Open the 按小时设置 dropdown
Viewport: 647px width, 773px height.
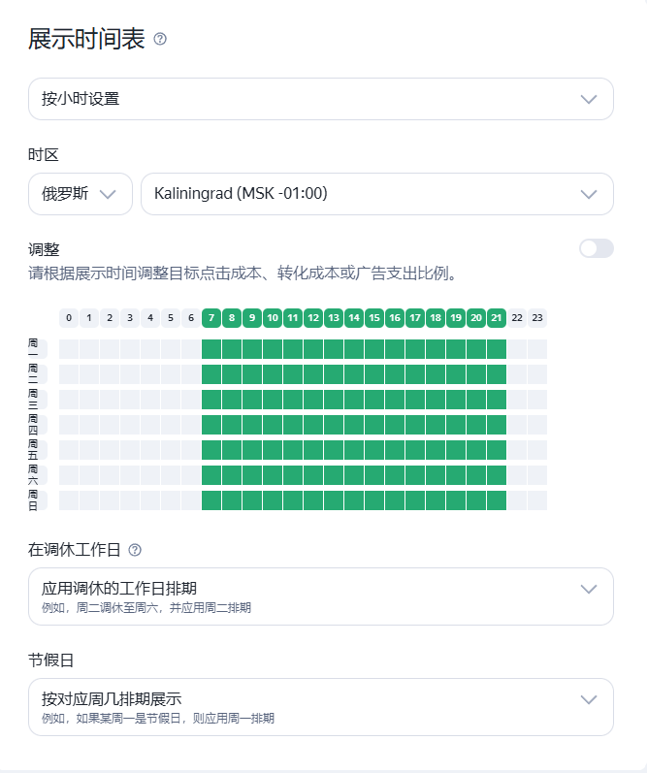[x=320, y=99]
